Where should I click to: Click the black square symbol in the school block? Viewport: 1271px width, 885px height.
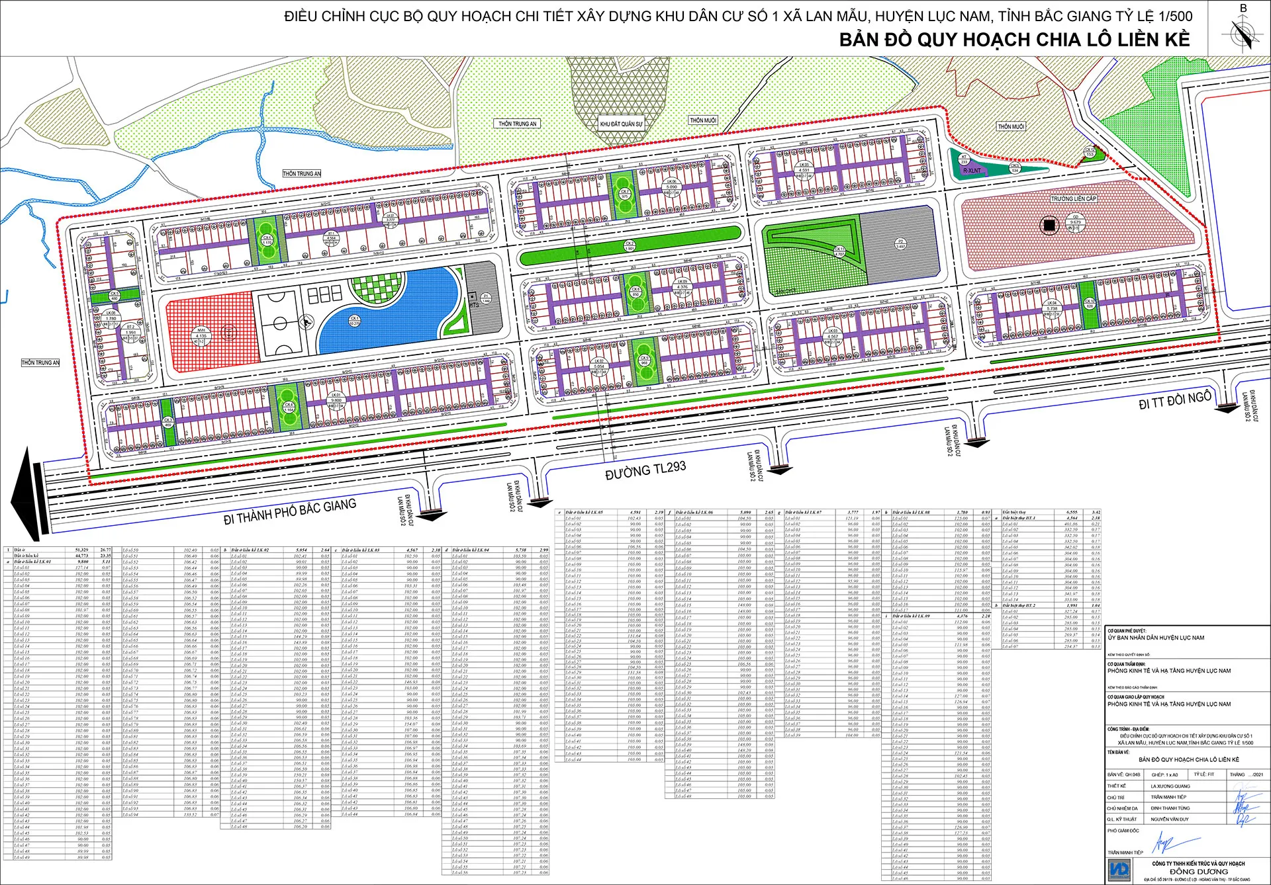point(1049,225)
